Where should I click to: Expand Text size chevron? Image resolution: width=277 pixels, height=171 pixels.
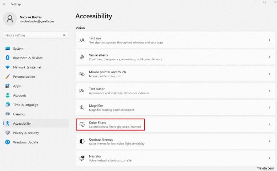[x=269, y=40]
